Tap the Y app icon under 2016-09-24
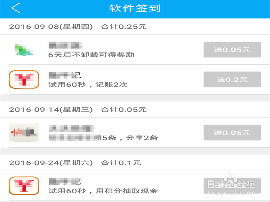The width and height of the screenshot is (270, 202). [24, 186]
